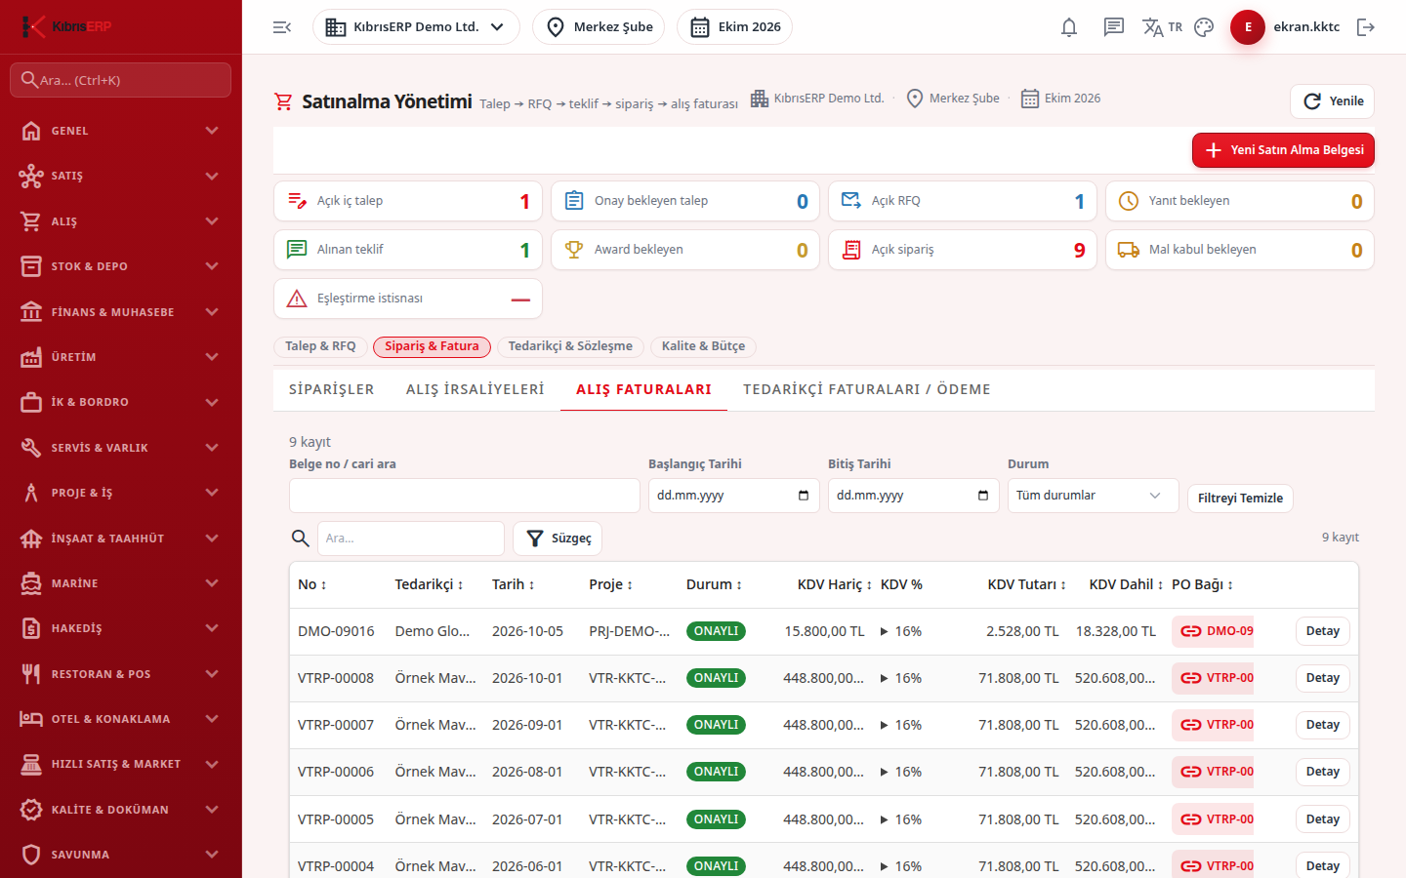
Task: Open the Award bekleyen trophy card
Action: coord(685,250)
